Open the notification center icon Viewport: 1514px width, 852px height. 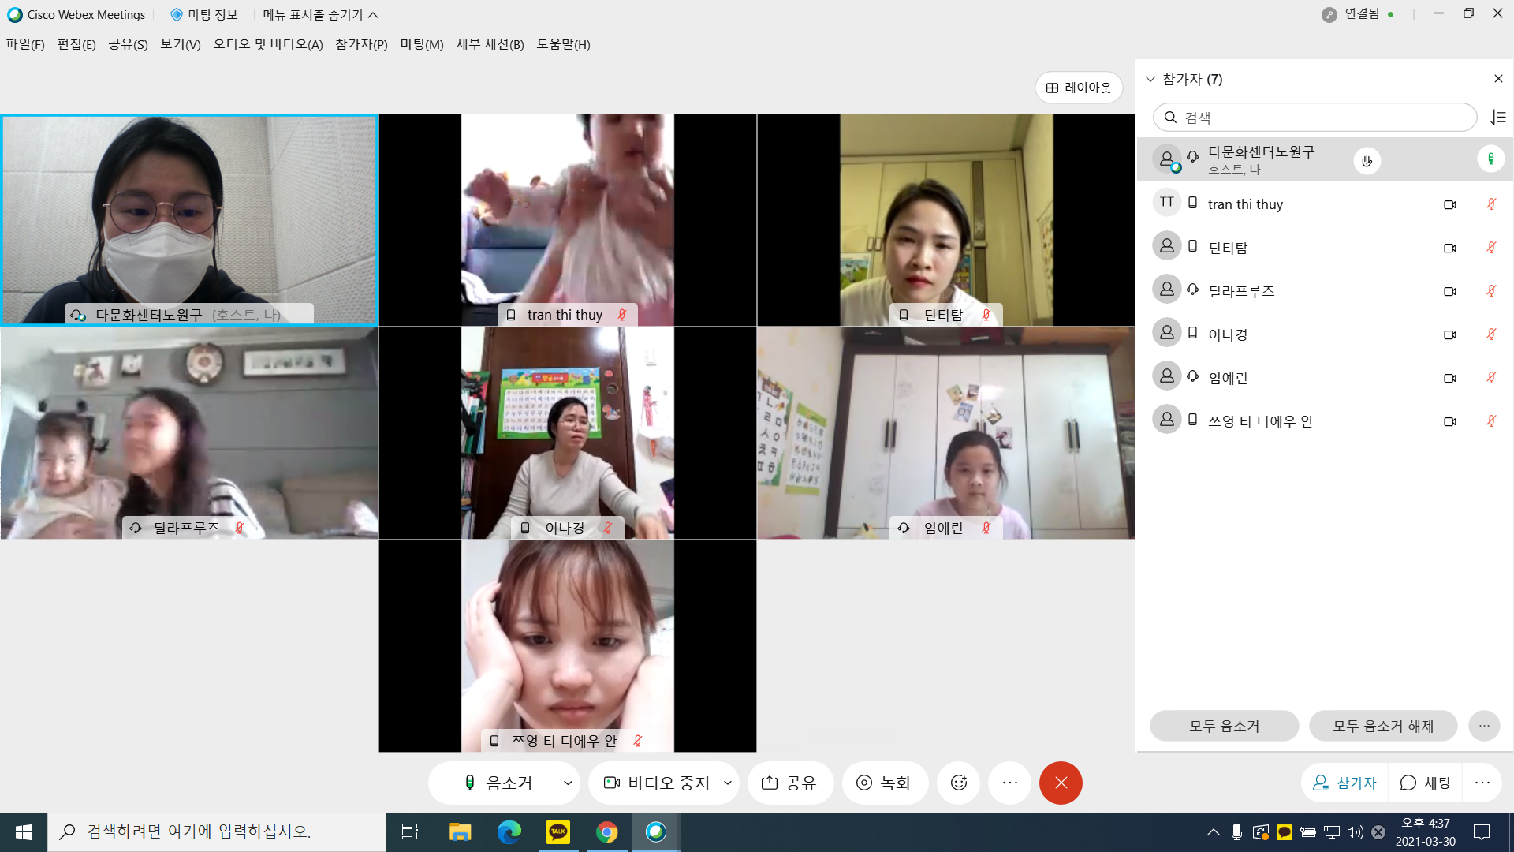coord(1482,831)
